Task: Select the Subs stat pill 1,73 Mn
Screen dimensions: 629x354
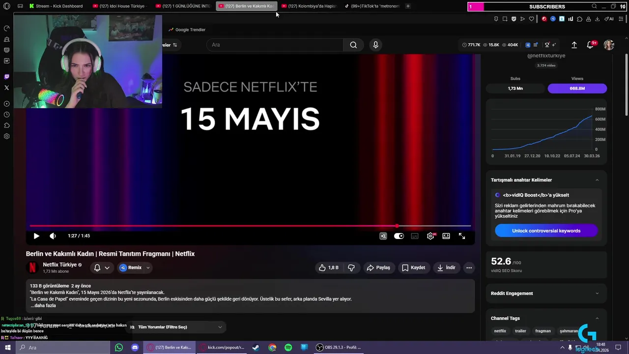Action: [x=515, y=88]
